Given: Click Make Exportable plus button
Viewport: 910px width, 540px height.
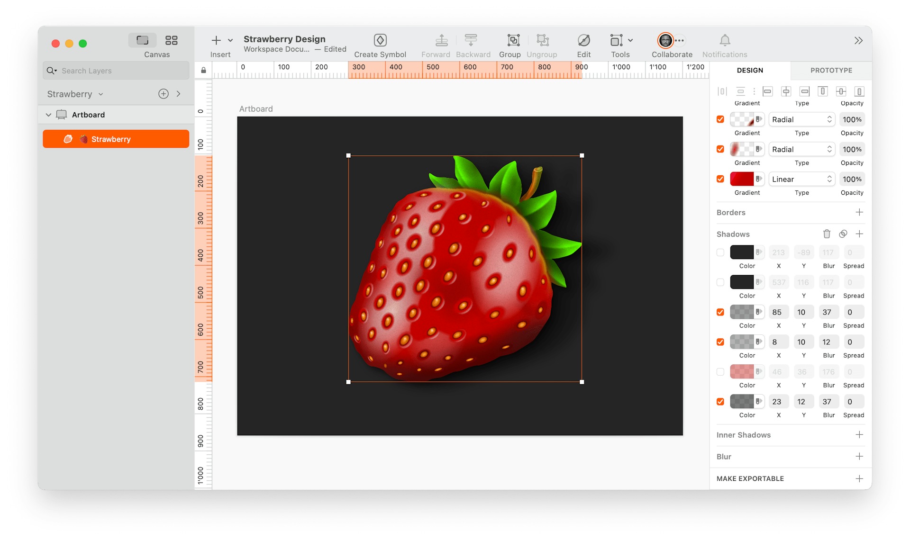Looking at the screenshot, I should (860, 478).
